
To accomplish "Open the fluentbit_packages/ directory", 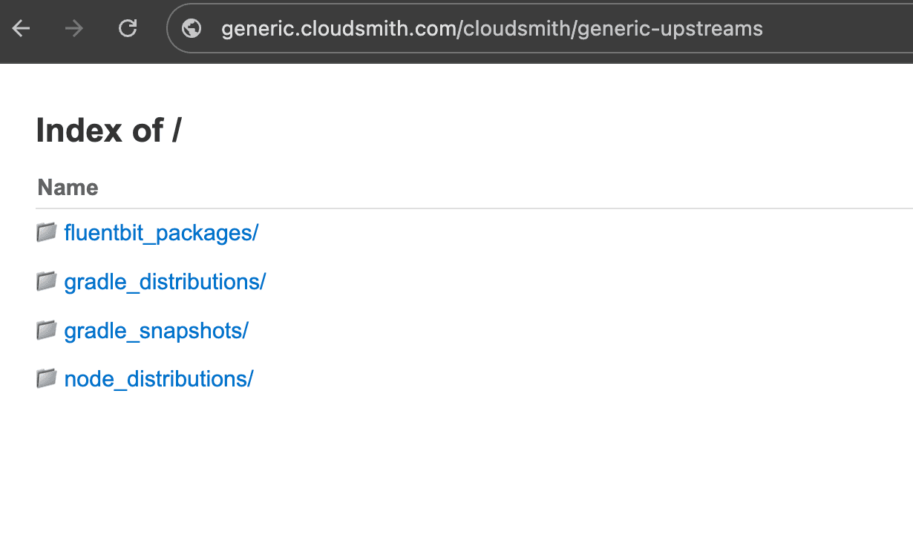I will point(162,232).
